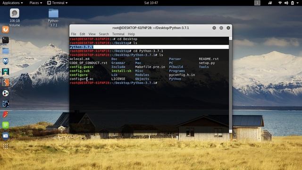
Task: Open the 108 GB Volume desktop icon
Action: pos(15,17)
